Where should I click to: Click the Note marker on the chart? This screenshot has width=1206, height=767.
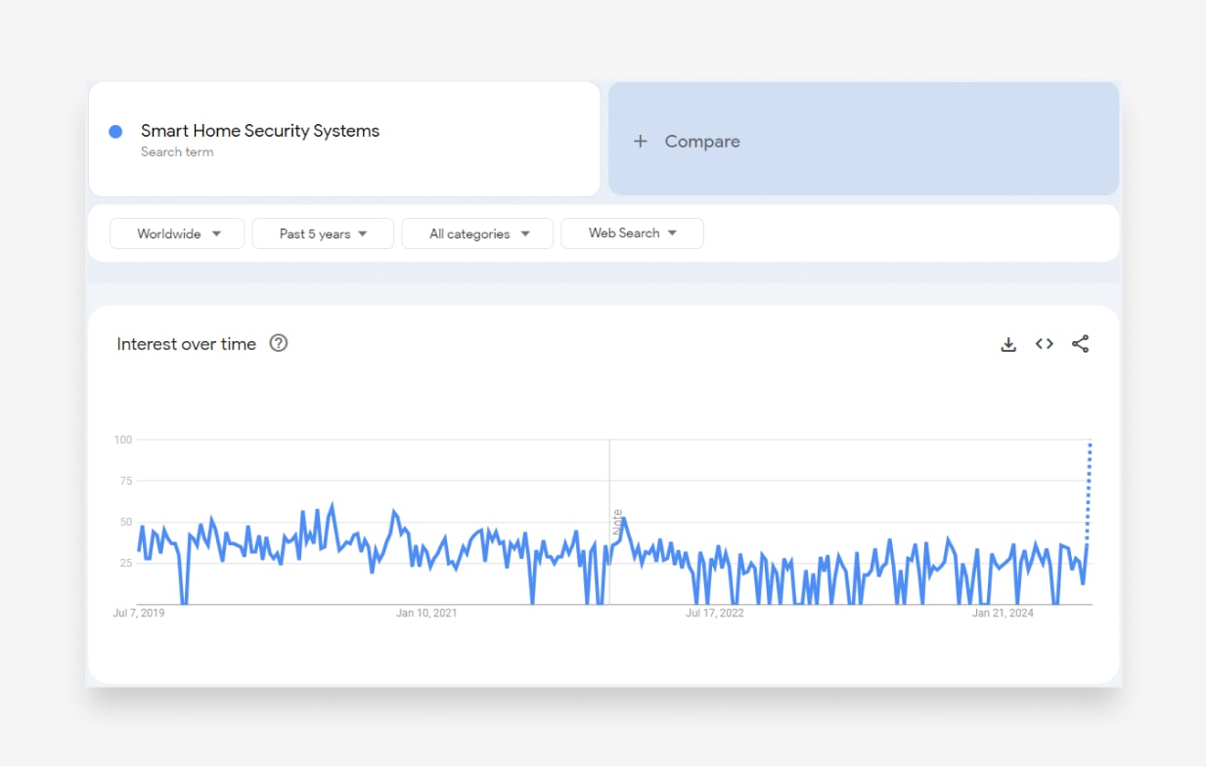(617, 520)
